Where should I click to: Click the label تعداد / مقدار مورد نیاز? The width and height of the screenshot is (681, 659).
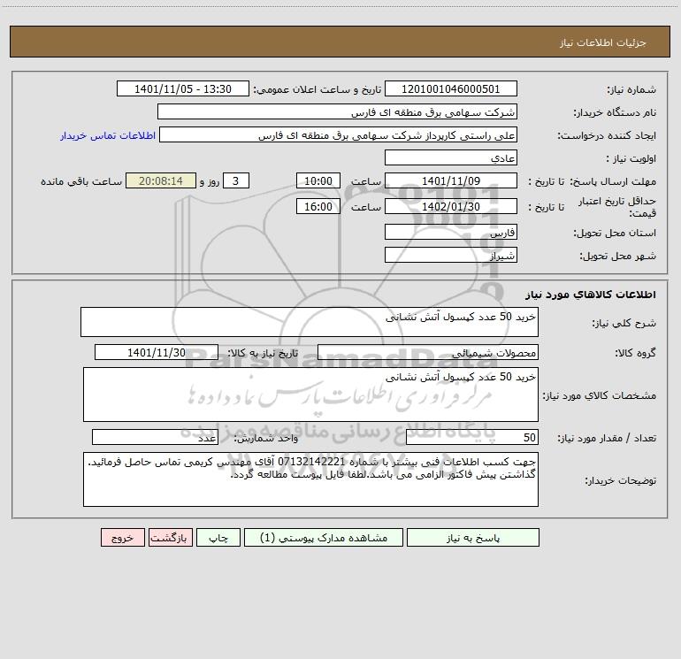click(607, 438)
